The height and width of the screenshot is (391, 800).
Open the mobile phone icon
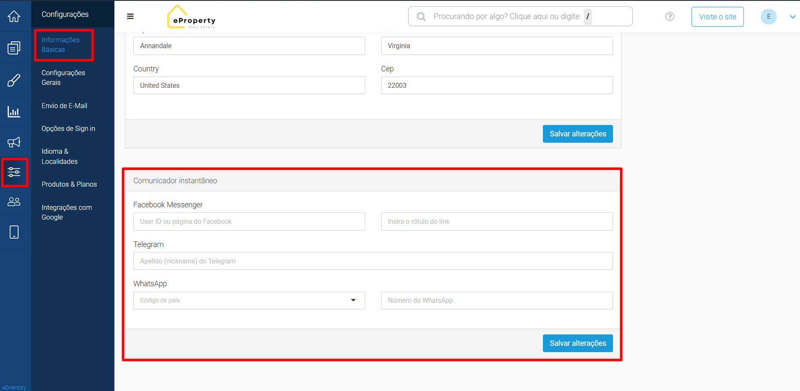point(14,232)
